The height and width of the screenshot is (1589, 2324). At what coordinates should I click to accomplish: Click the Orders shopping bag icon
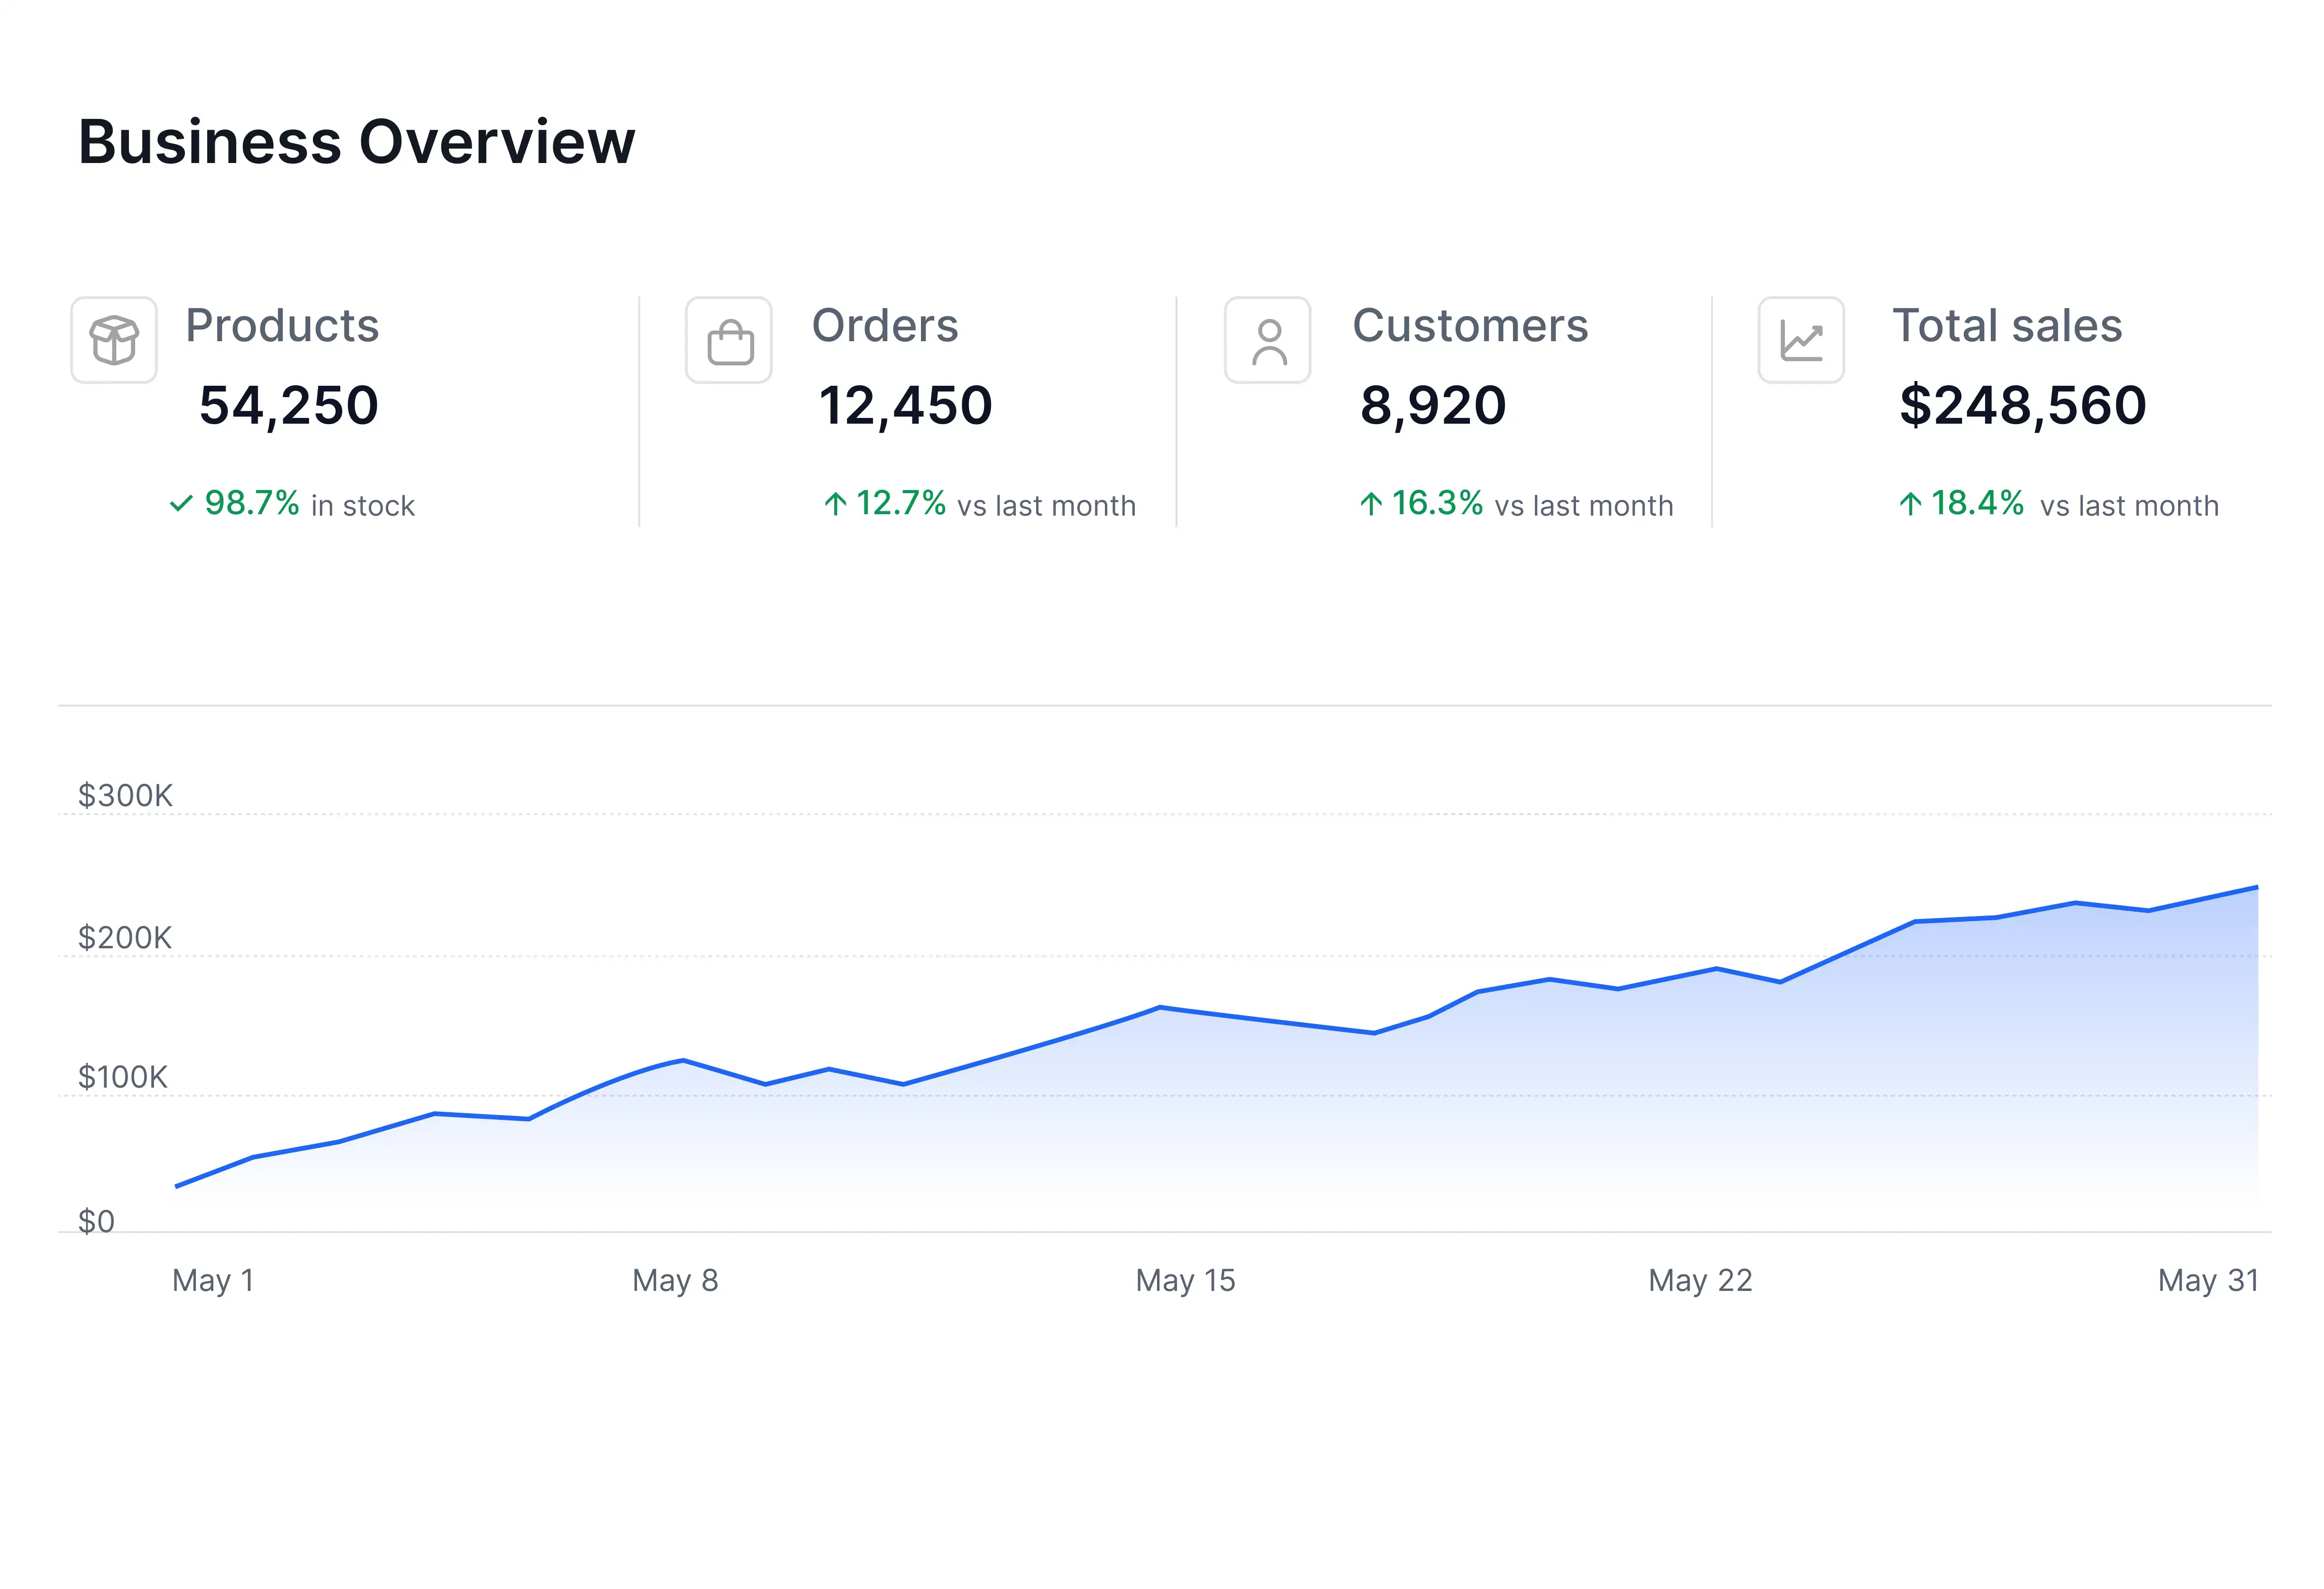pos(729,340)
